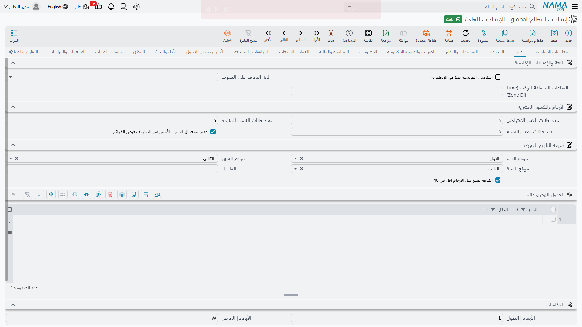Switch to Accounting and Finance tab

tap(334, 52)
